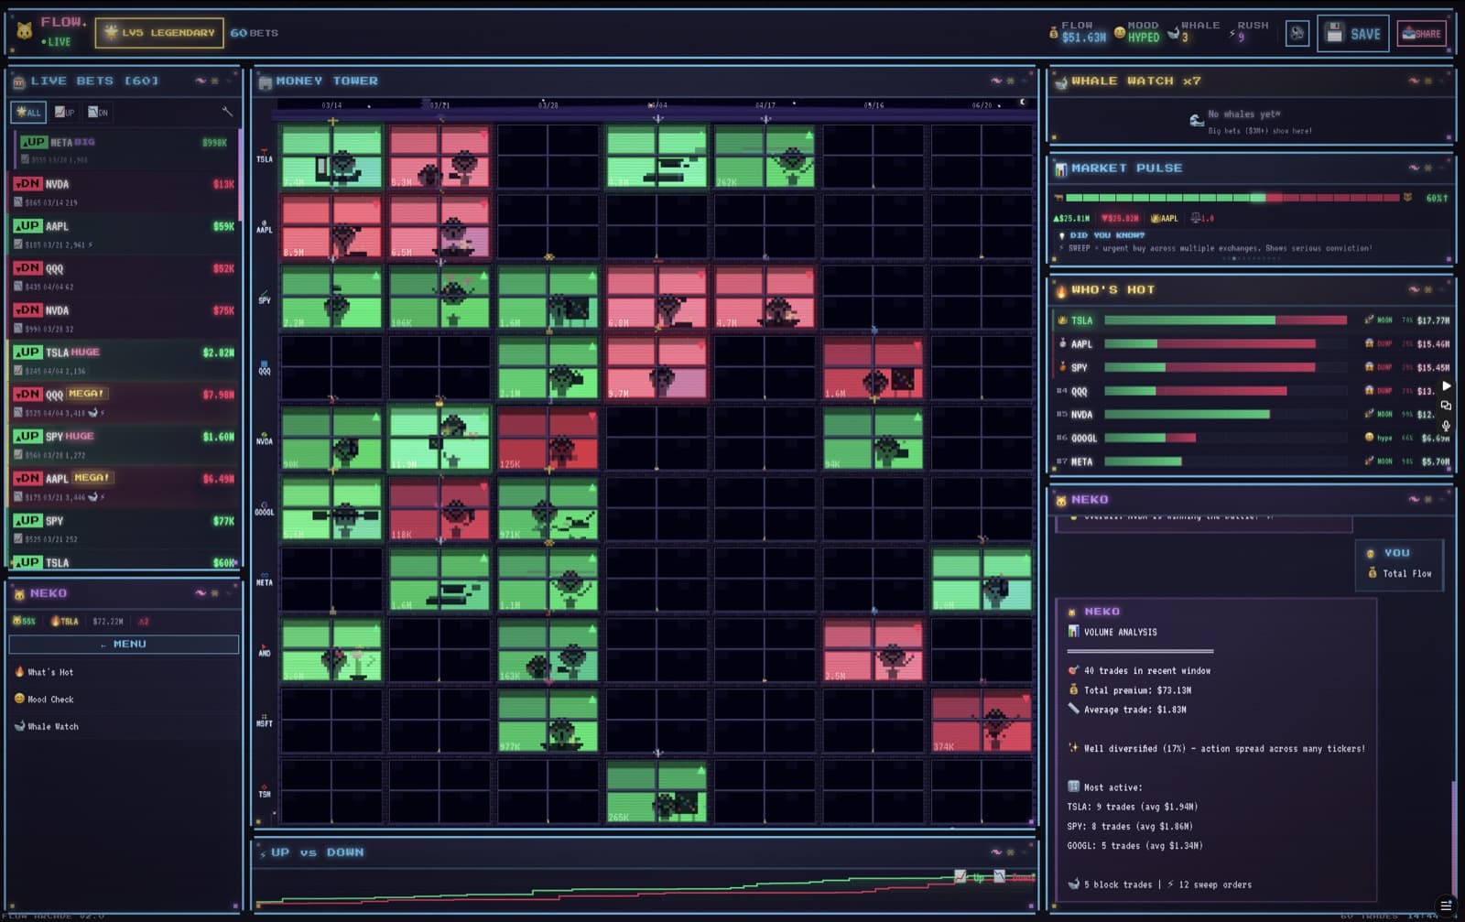Choose Mood Check in Neko menu
This screenshot has height=922, width=1465.
click(50, 700)
